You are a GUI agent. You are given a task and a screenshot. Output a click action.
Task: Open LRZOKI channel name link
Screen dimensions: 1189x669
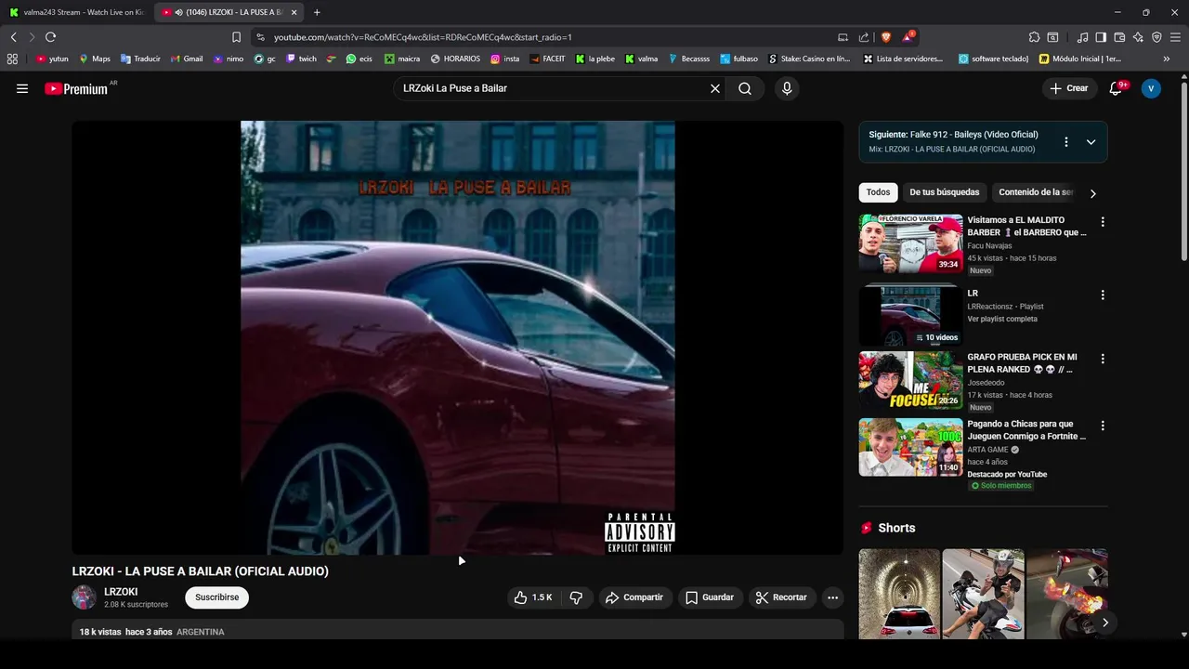(x=121, y=592)
